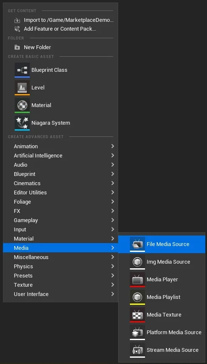Open the Texture category

point(60,285)
